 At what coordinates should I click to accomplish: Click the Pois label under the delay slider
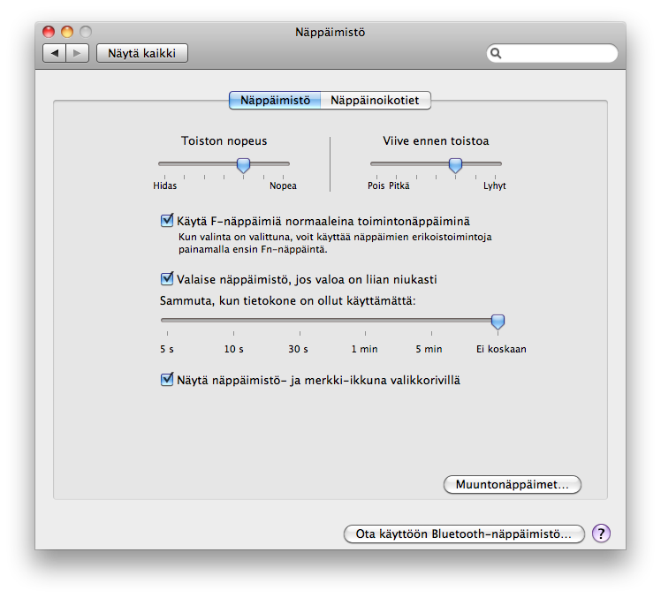point(376,185)
